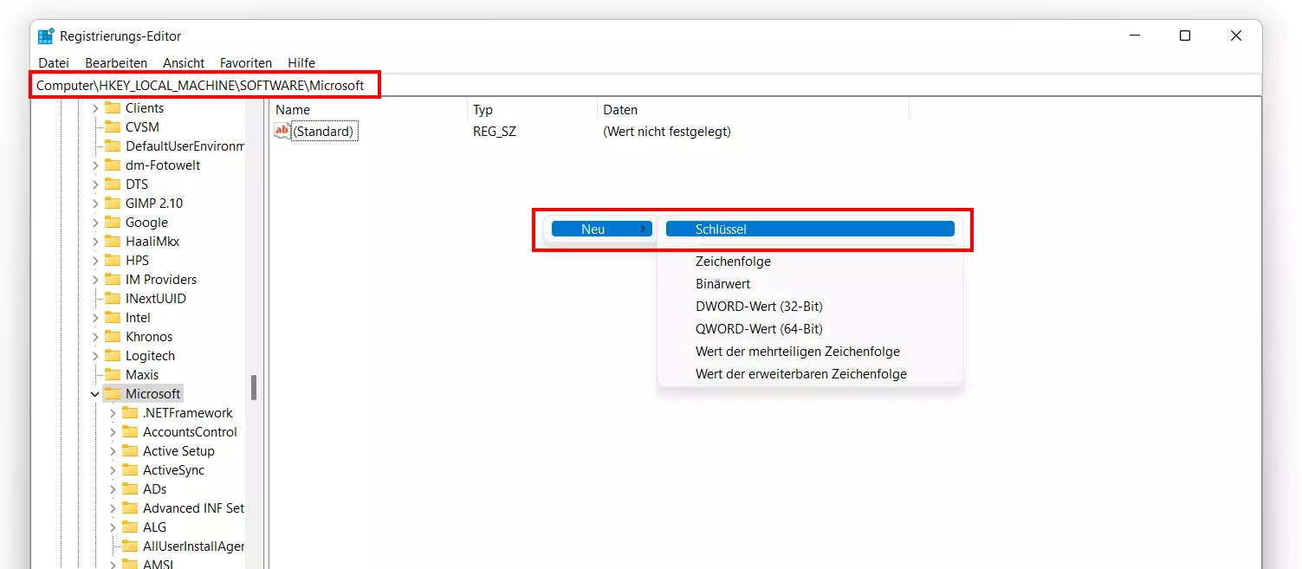Image resolution: width=1302 pixels, height=569 pixels.
Task: Collapse the Microsoft key
Action: [x=95, y=394]
